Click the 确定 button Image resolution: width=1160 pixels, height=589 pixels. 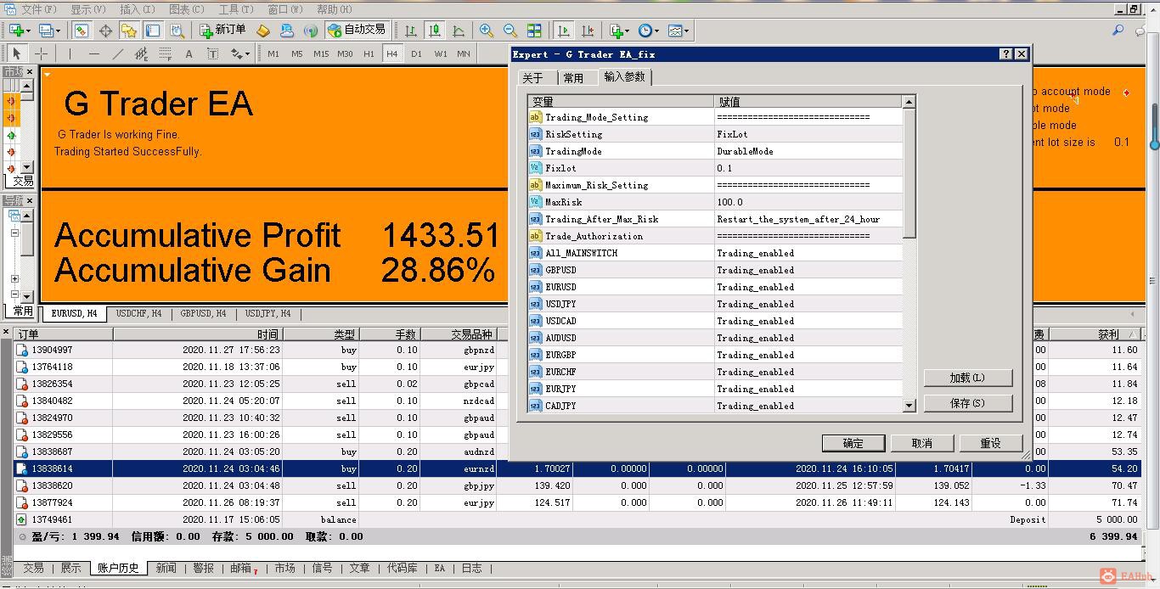coord(853,443)
